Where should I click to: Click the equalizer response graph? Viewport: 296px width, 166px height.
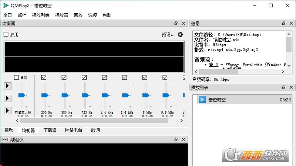tap(94, 57)
